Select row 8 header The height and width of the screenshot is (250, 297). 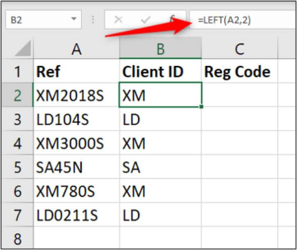pos(17,239)
